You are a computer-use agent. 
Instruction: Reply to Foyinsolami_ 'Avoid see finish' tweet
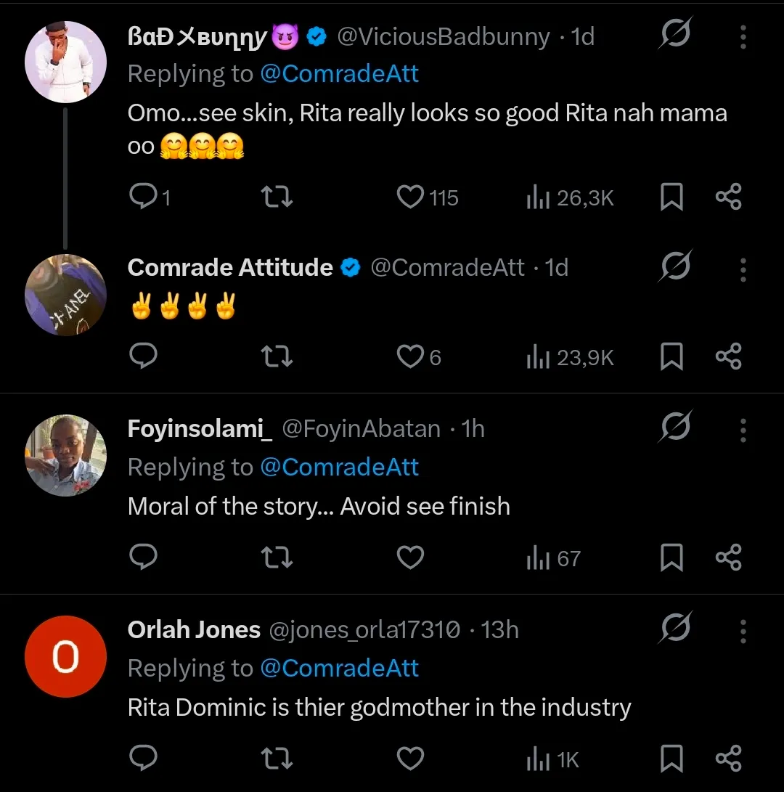(x=143, y=558)
